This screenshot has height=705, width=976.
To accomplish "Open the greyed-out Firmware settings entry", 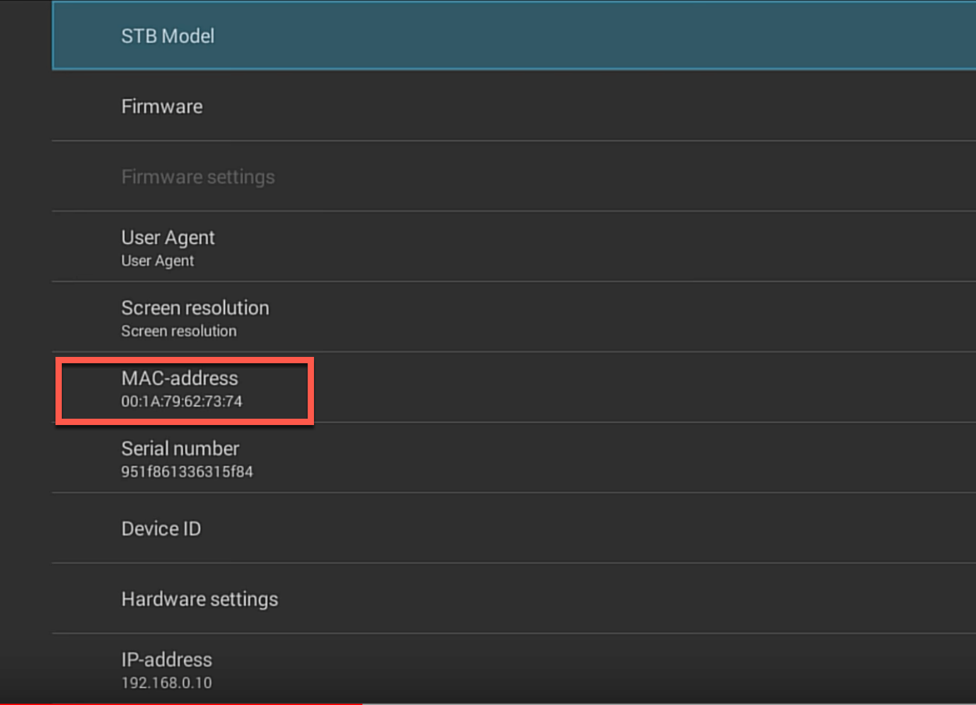I will tap(514, 177).
